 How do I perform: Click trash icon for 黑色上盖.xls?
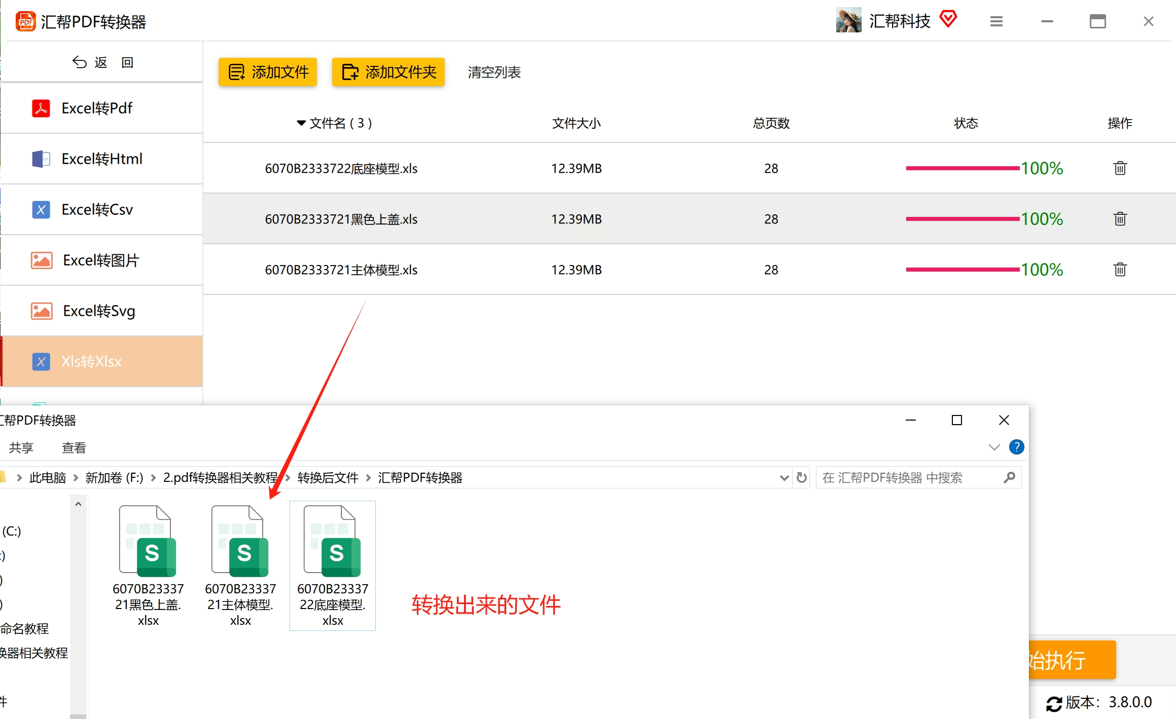point(1120,219)
